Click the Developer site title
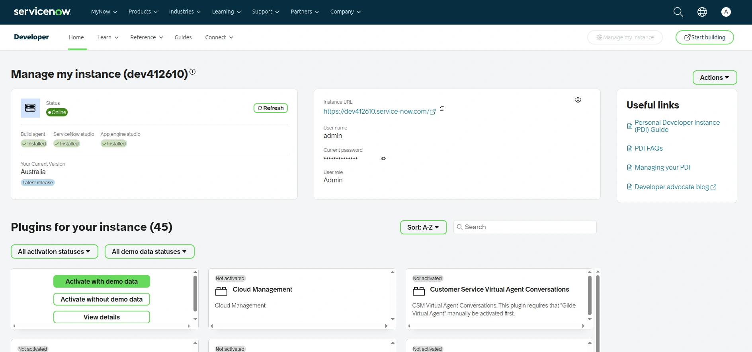Screen dimensions: 752x352 pyautogui.click(x=31, y=37)
